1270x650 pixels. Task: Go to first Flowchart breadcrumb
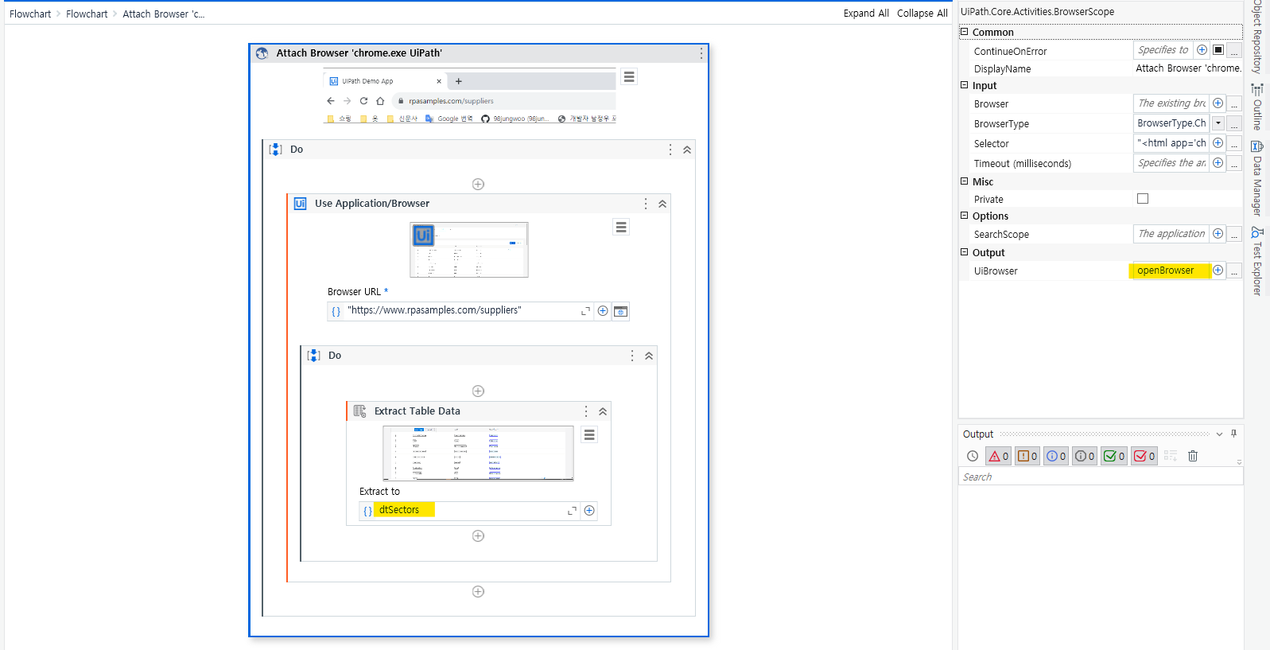pyautogui.click(x=30, y=14)
